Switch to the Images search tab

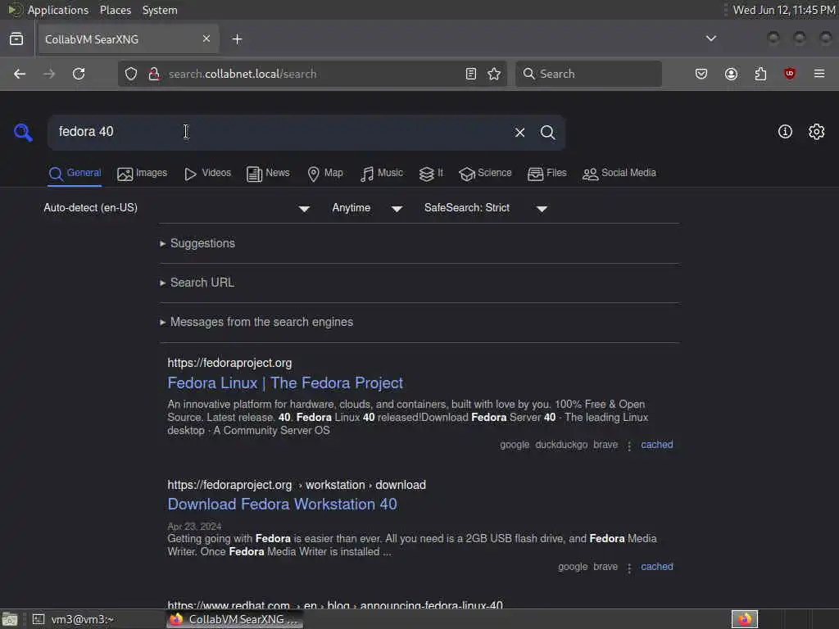click(142, 174)
